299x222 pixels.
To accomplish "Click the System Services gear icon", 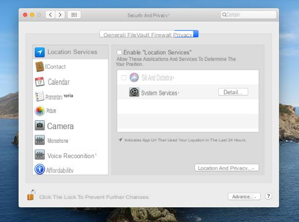I will pos(134,92).
